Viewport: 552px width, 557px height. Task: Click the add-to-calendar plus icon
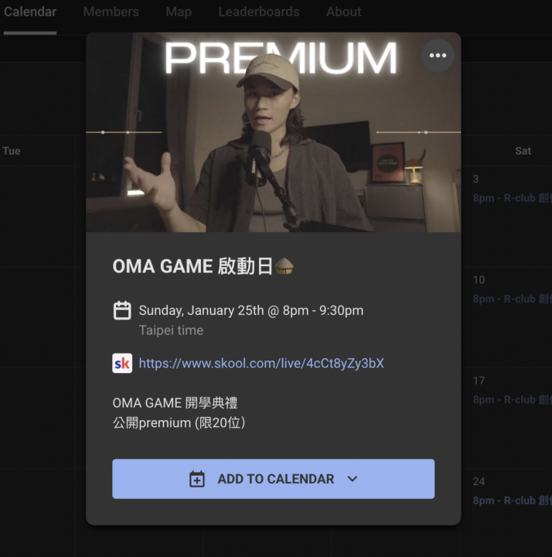point(197,479)
